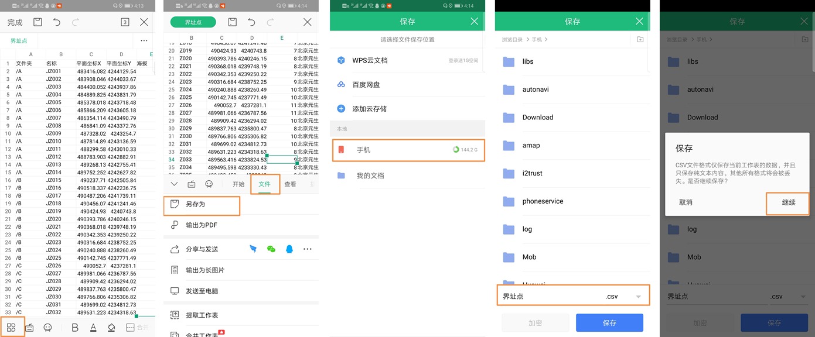The height and width of the screenshot is (337, 815).
Task: Expand more sharing options after the QQ icon
Action: coord(308,249)
